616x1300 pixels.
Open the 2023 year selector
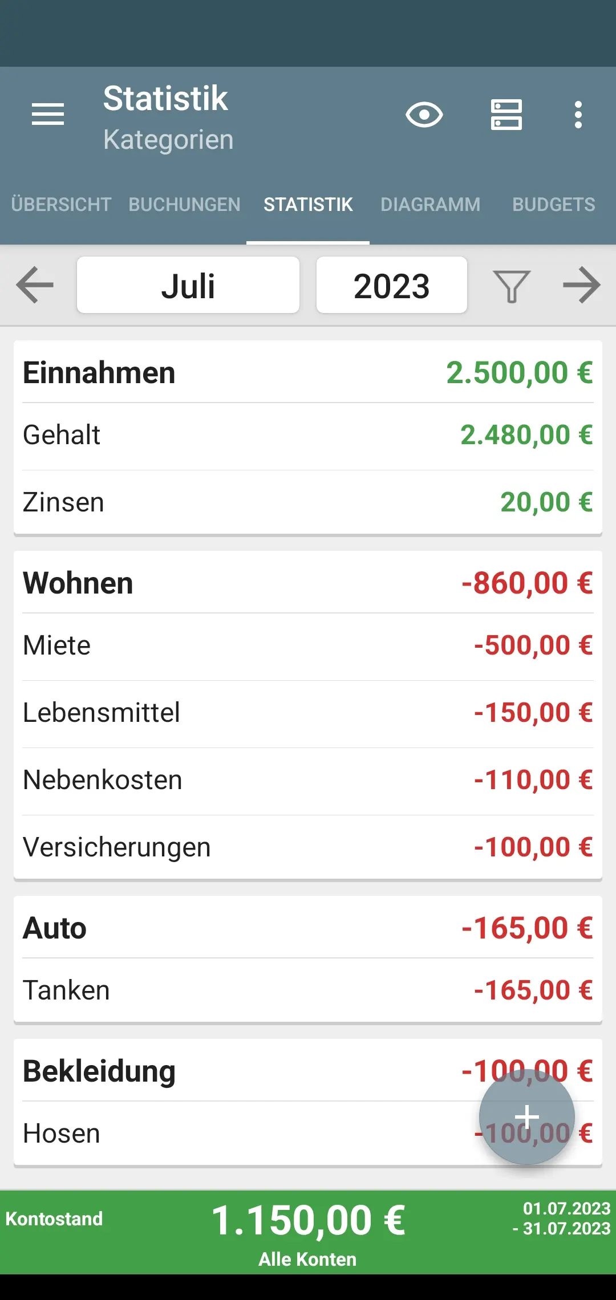coord(392,285)
